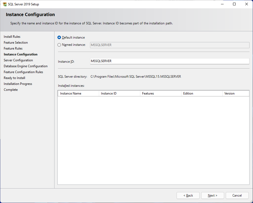Click the Features column header
Viewport: 253px width, 203px height.
pos(161,93)
